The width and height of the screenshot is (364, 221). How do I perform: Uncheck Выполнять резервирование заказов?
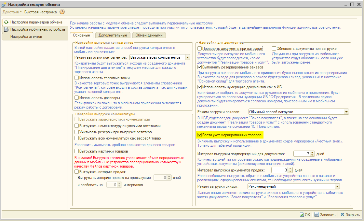[x=200, y=67]
